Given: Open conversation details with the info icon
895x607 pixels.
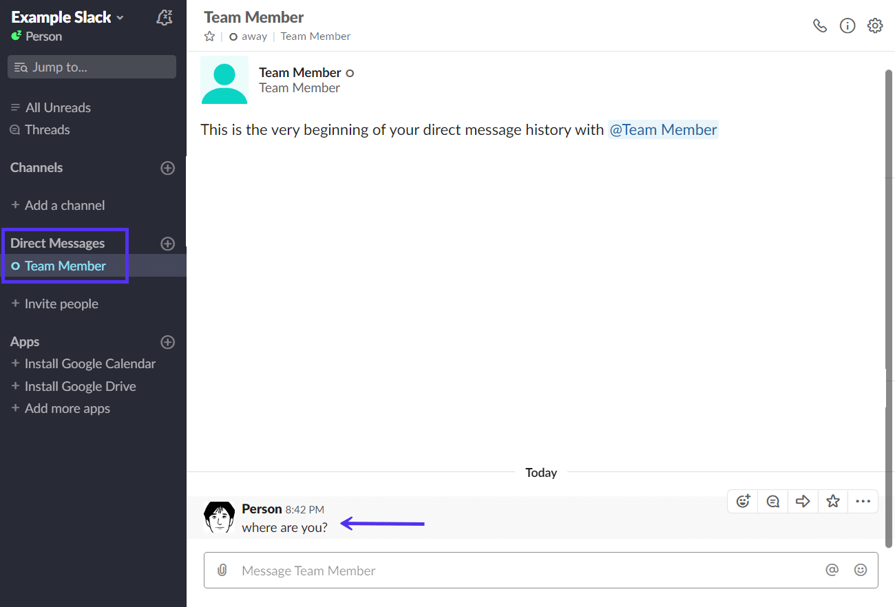Looking at the screenshot, I should [x=847, y=25].
